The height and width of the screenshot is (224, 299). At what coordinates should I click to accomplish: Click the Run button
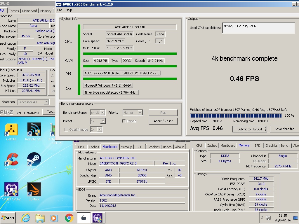[163, 113]
